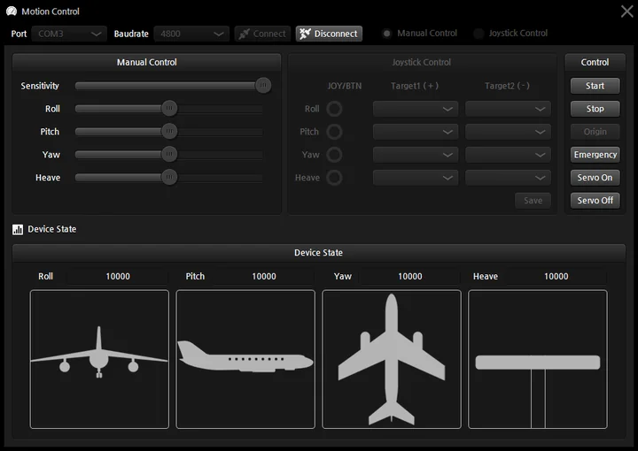Click the Manual Control panel header
This screenshot has width=638, height=451.
point(146,62)
